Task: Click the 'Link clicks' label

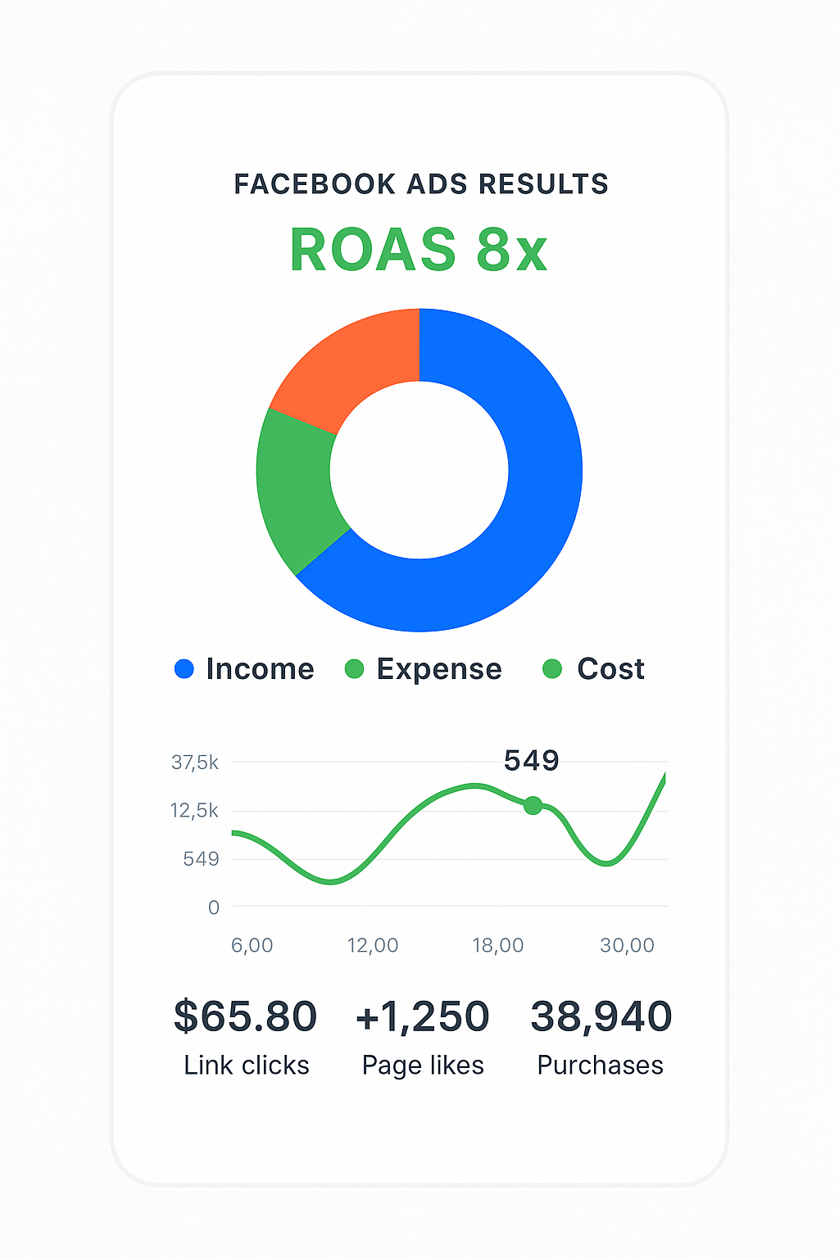Action: point(247,1065)
